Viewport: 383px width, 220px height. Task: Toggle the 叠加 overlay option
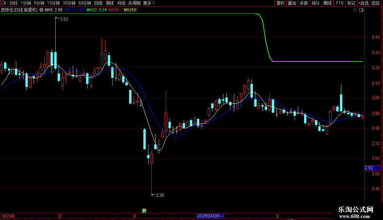(x=292, y=3)
